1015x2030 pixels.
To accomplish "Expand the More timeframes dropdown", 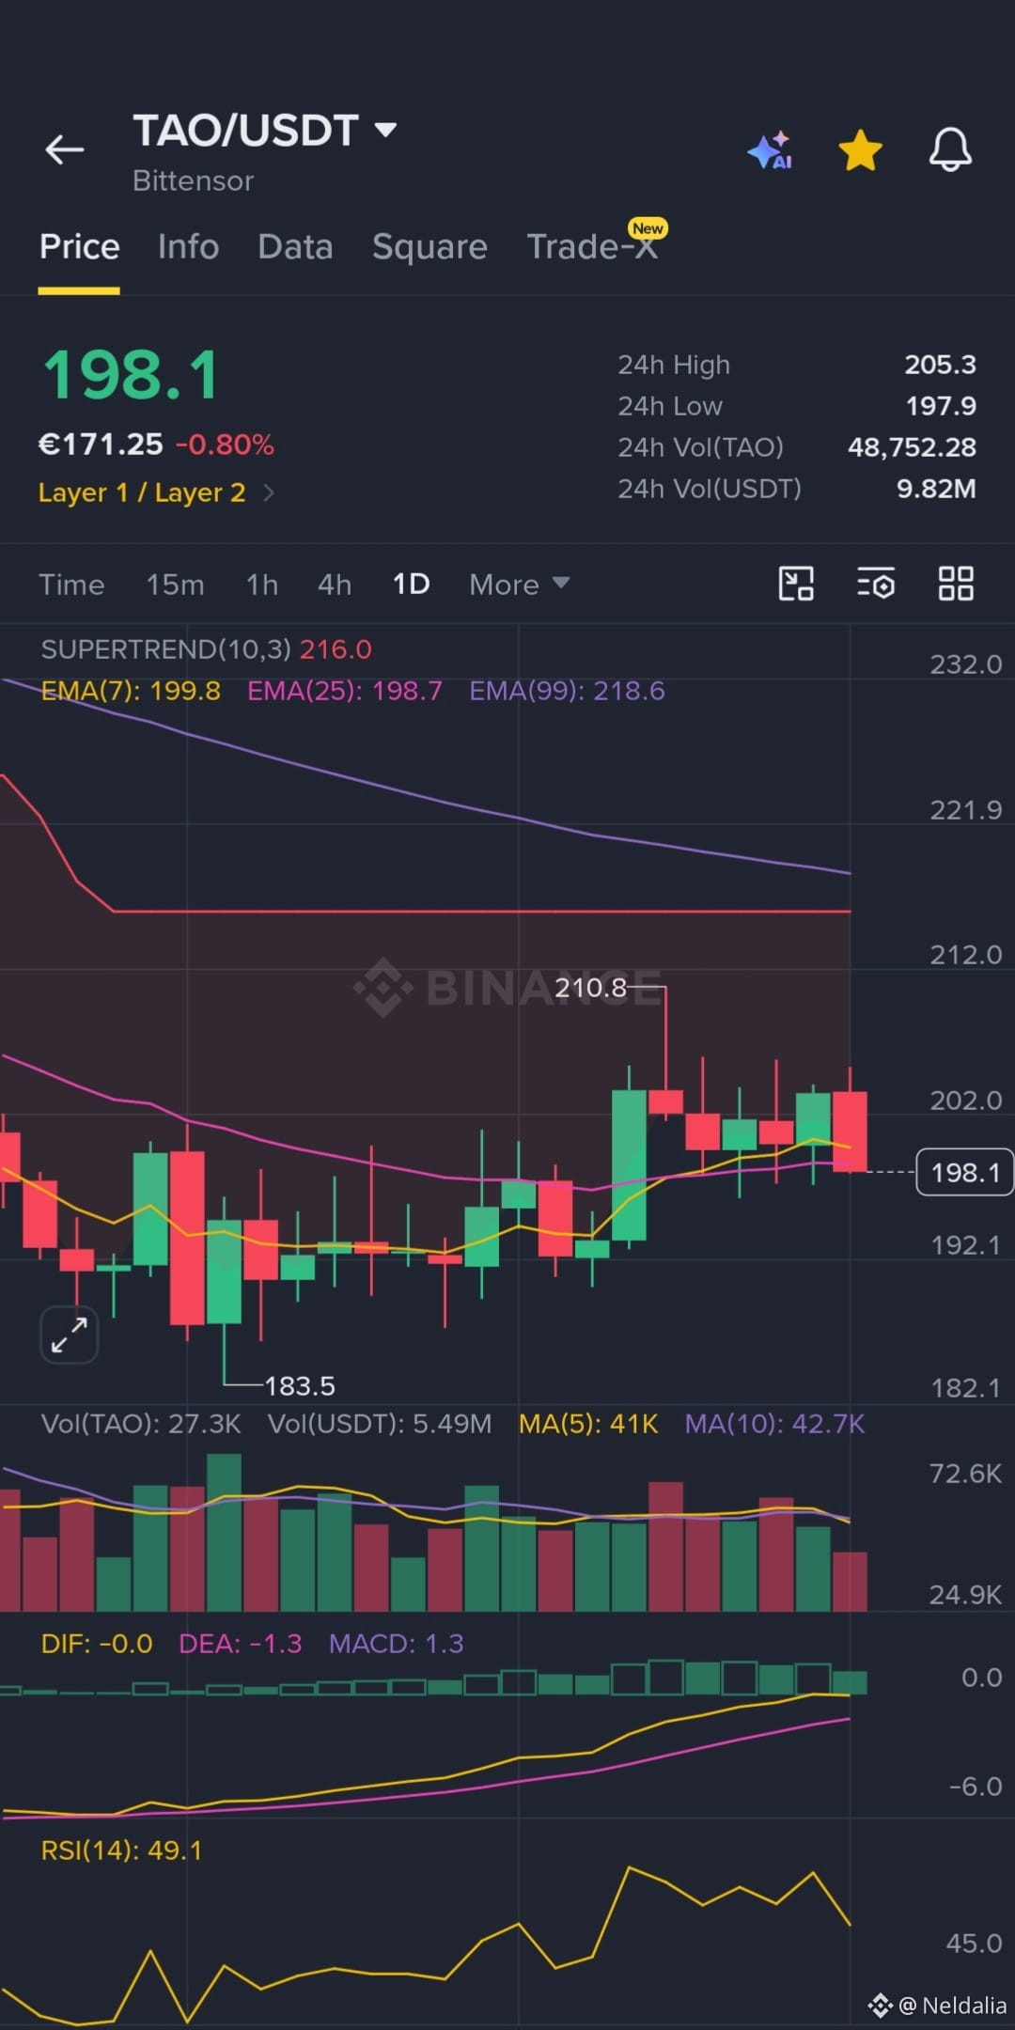I will pos(520,585).
